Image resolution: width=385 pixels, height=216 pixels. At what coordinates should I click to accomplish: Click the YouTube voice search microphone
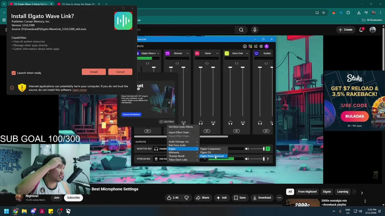tap(255, 30)
